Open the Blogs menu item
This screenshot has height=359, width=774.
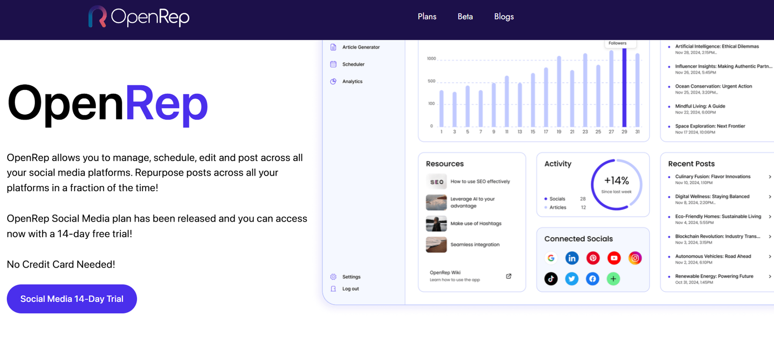(x=504, y=17)
